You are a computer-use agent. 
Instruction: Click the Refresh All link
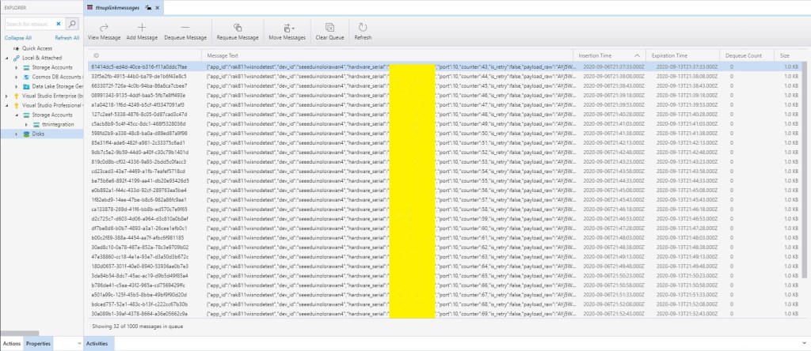pyautogui.click(x=67, y=37)
